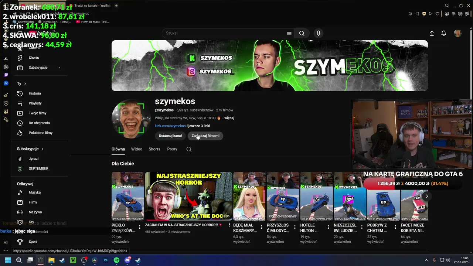Image resolution: width=473 pixels, height=266 pixels.
Task: Click Zarządzaj filmami button
Action: (x=205, y=136)
